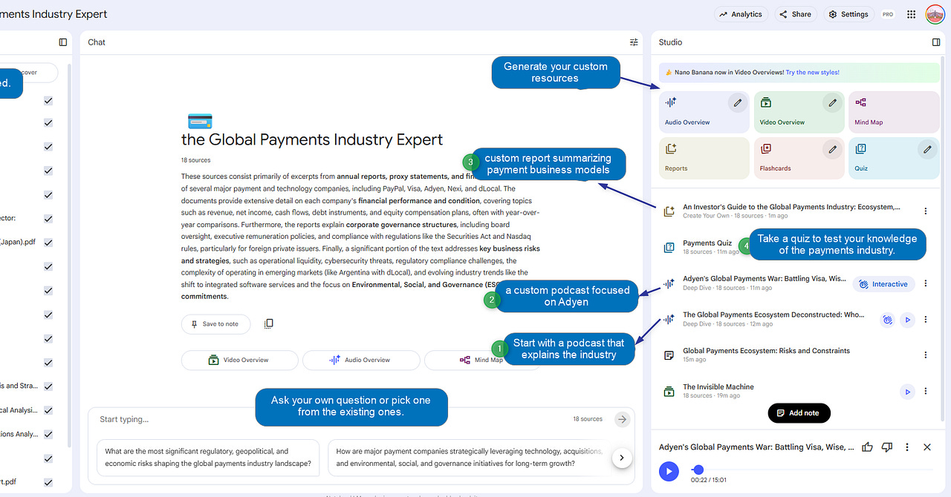Show next suggested questions with arrow
The height and width of the screenshot is (497, 951).
point(622,458)
